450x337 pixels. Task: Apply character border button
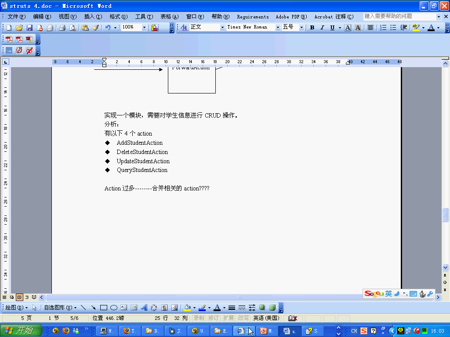pyautogui.click(x=348, y=28)
